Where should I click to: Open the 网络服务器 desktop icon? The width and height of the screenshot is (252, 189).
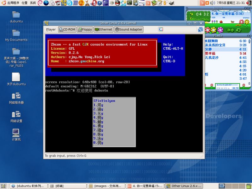tap(16, 98)
